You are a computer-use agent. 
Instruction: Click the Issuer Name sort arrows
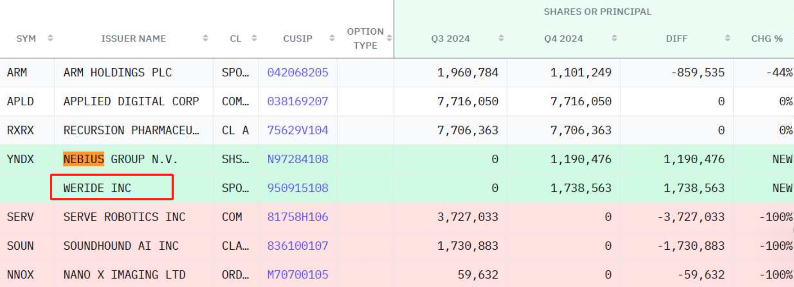pos(205,38)
